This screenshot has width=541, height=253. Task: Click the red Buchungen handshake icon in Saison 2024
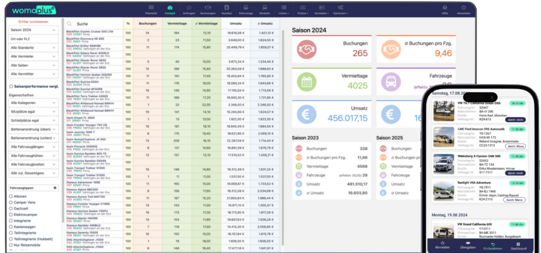[306, 50]
